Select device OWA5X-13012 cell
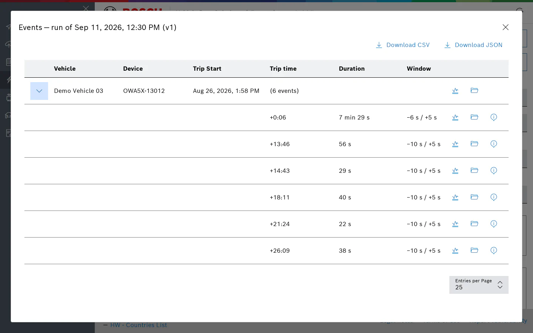The width and height of the screenshot is (533, 333). coord(144,91)
